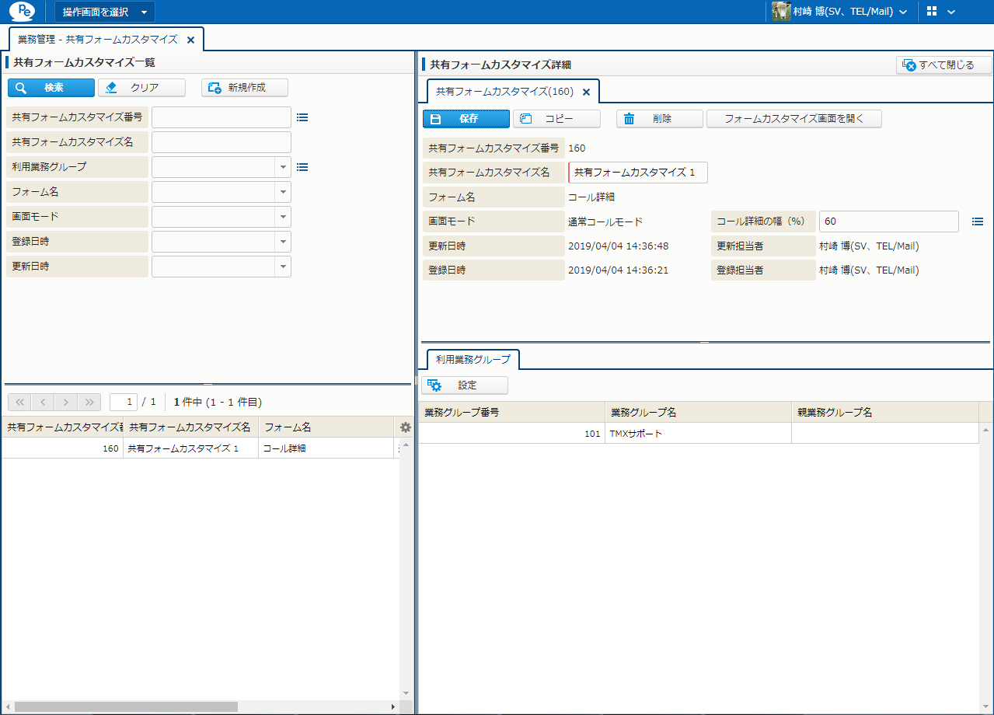The width and height of the screenshot is (994, 715).
Task: Switch to the 利用業務グループ tab
Action: click(473, 359)
